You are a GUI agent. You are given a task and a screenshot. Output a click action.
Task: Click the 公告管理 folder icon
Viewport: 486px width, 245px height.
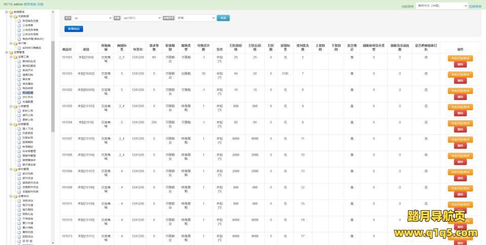coord(15,107)
